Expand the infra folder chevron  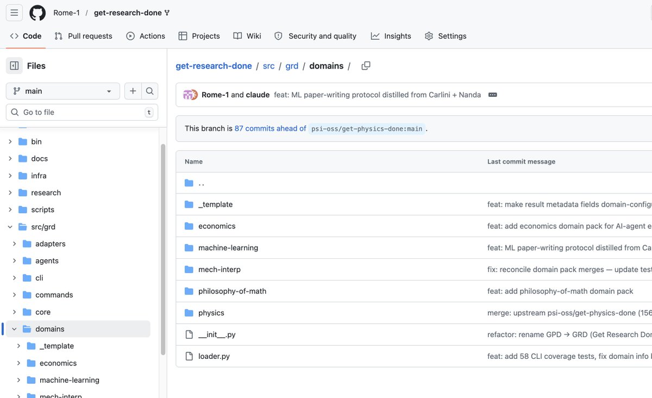(10, 176)
